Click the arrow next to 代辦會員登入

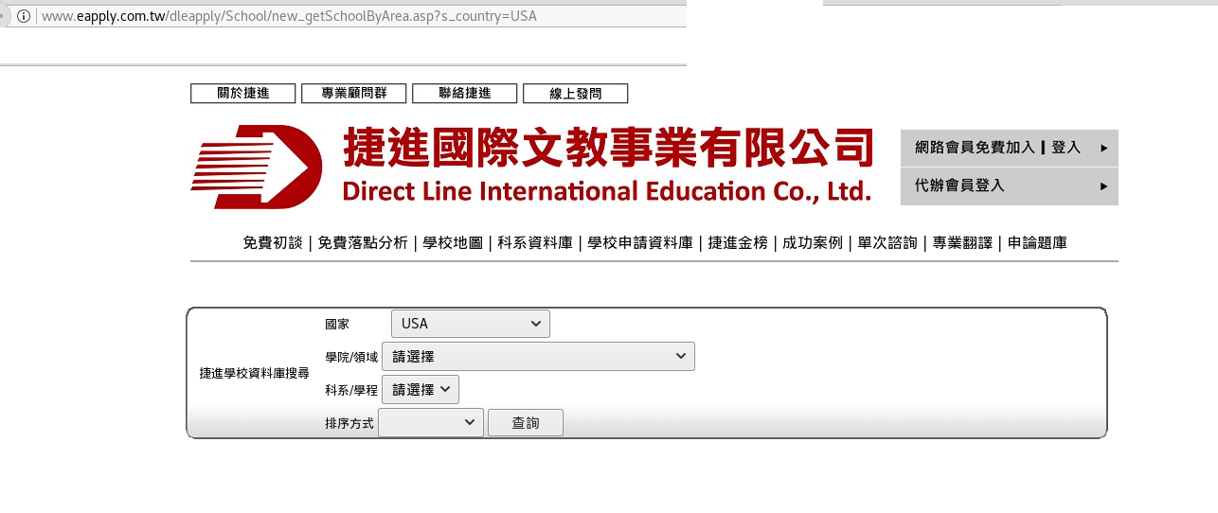pos(1103,186)
